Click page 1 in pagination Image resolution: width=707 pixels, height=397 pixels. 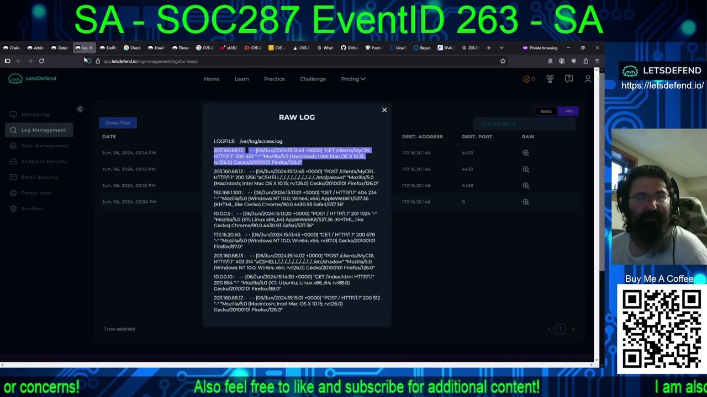[561, 329]
